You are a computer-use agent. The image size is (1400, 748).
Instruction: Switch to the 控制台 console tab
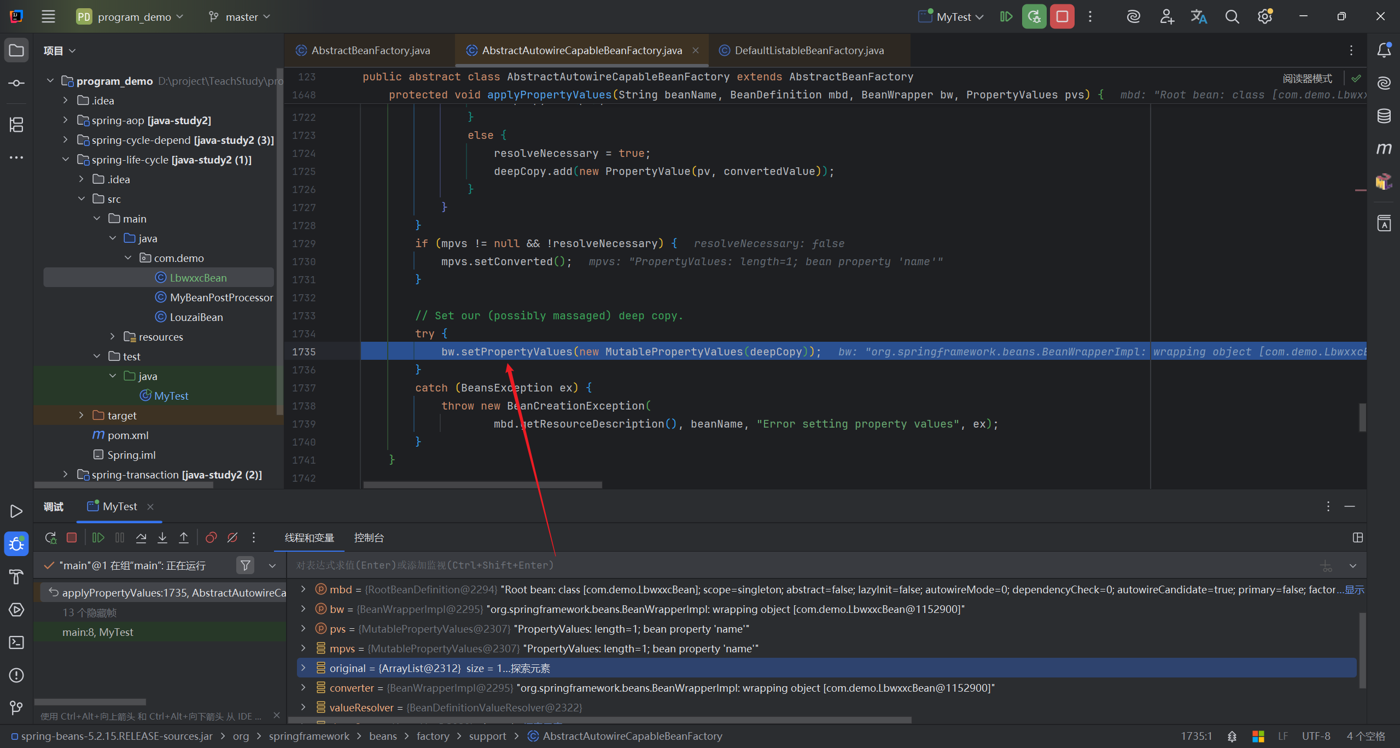[369, 538]
